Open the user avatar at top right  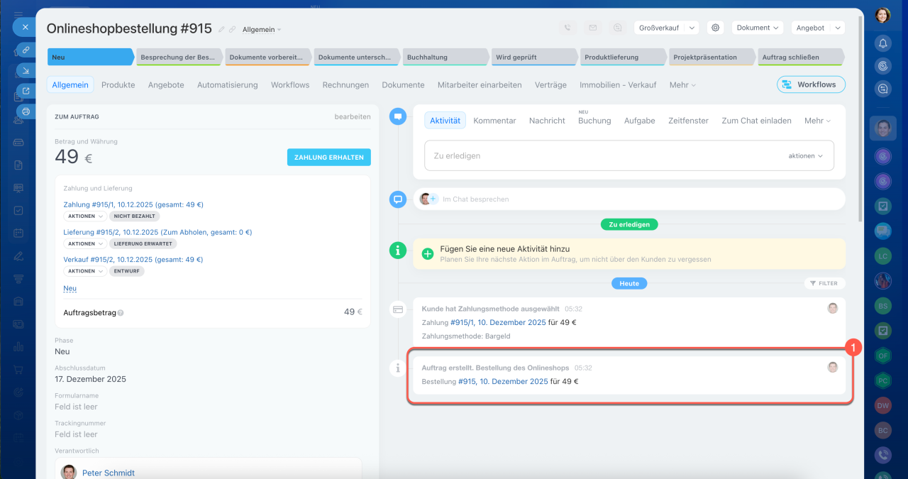click(x=882, y=15)
